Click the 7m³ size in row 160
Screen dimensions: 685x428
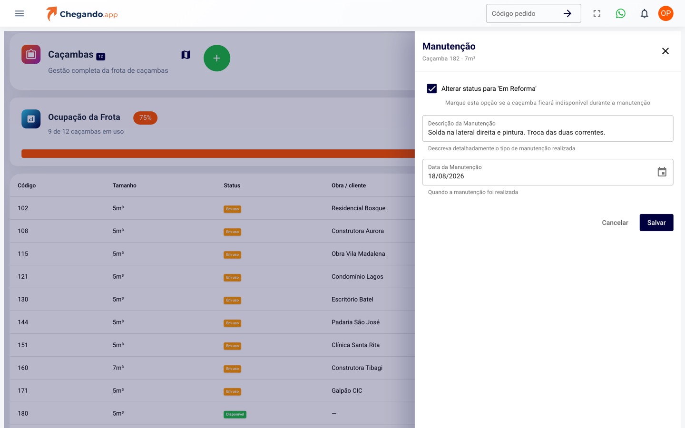(x=118, y=368)
